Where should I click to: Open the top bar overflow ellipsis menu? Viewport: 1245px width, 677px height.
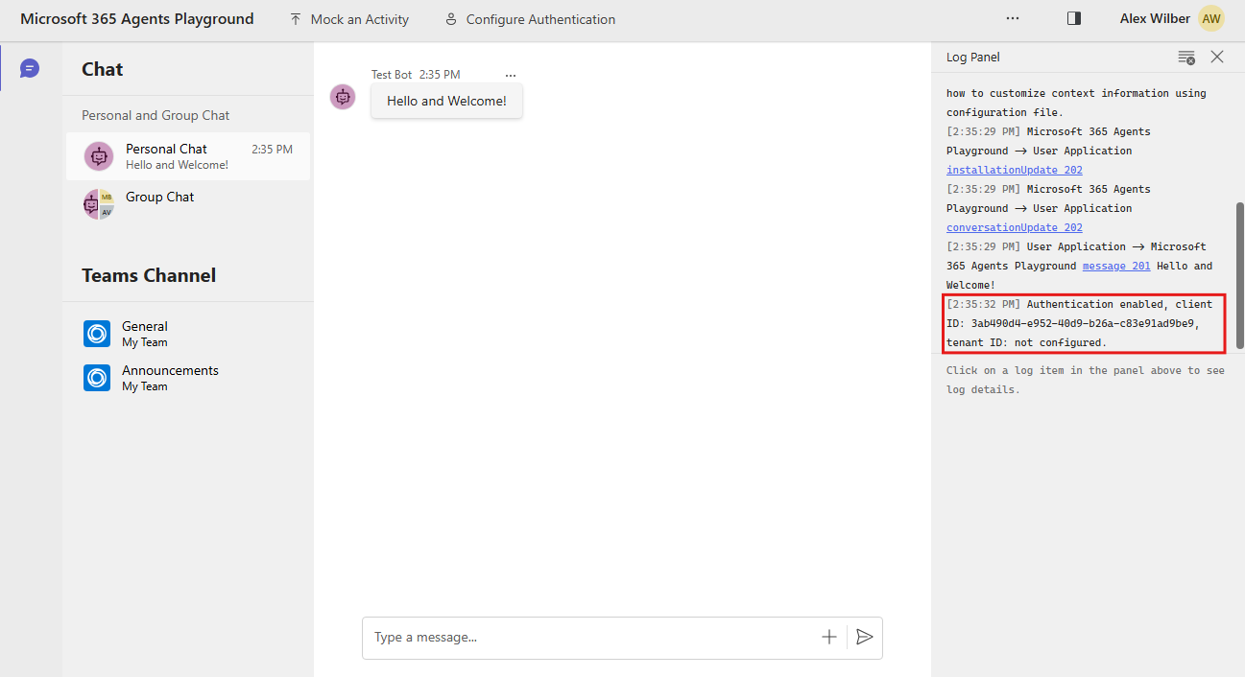[x=1013, y=17]
